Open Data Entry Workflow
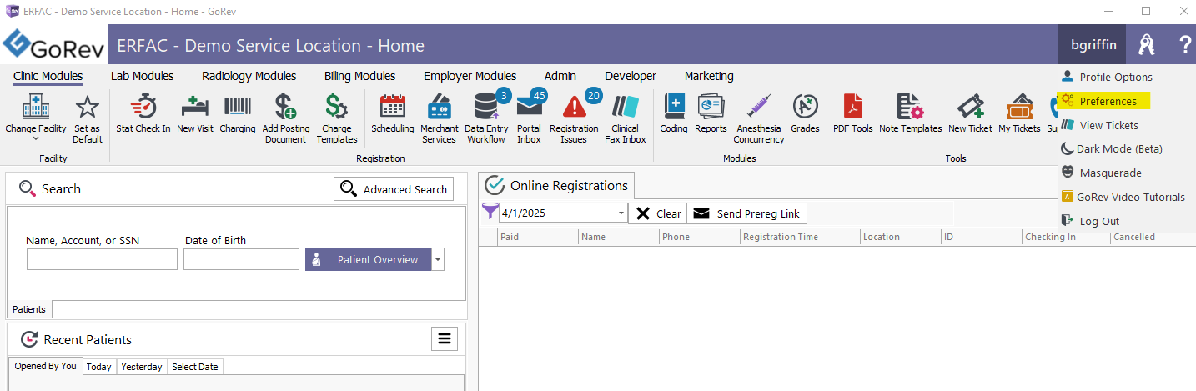1196x391 pixels. tap(486, 118)
